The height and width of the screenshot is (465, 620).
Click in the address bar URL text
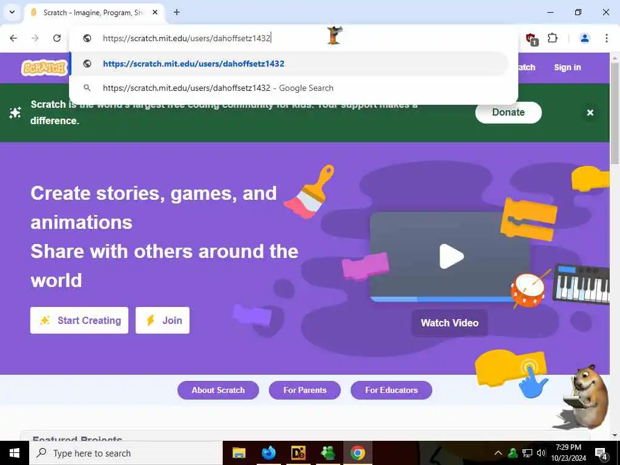click(186, 38)
